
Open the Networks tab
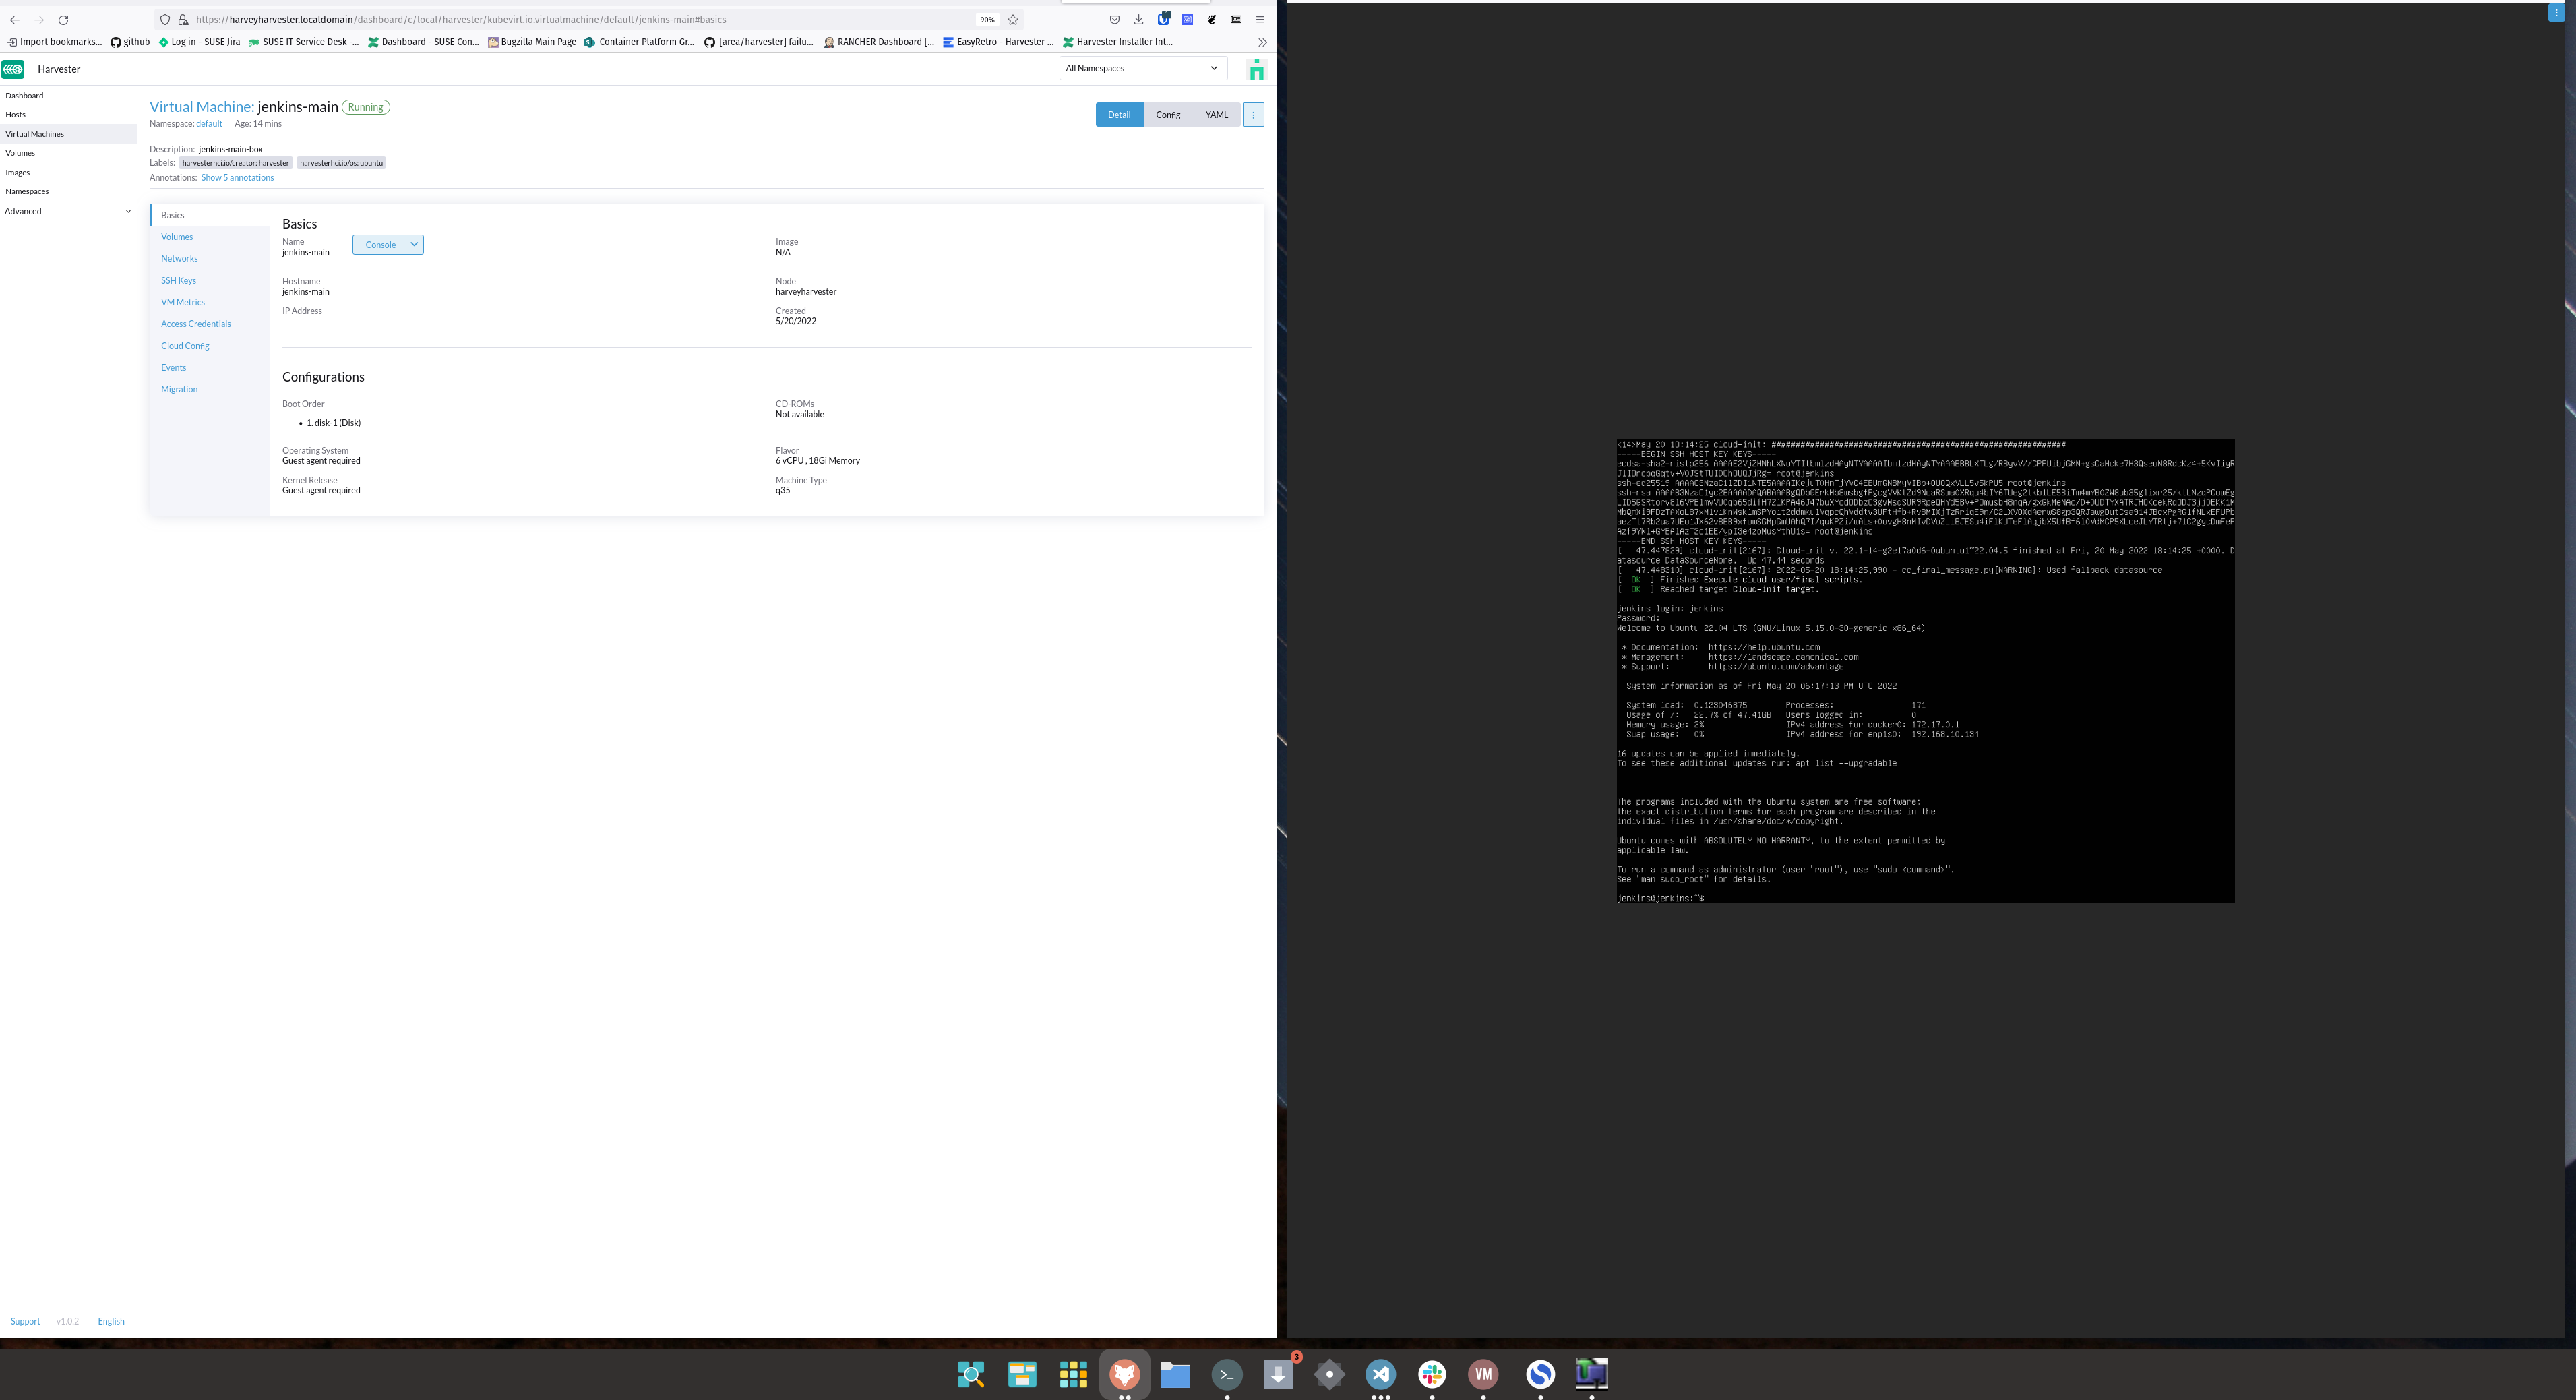pyautogui.click(x=179, y=259)
